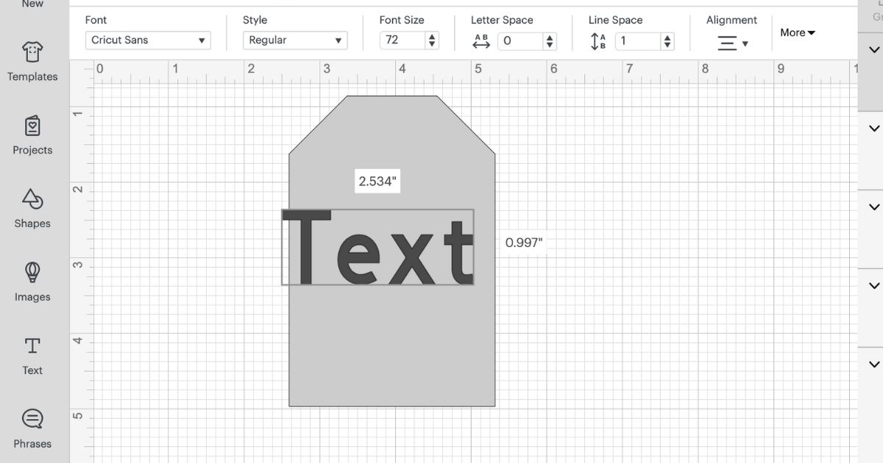Click the Font Size field showing 72
This screenshot has width=883, height=463.
point(403,40)
